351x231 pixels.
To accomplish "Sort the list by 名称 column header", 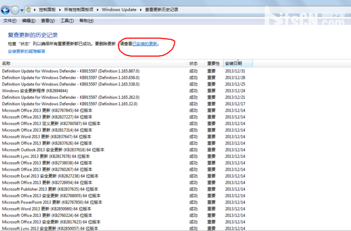I will tap(94, 64).
